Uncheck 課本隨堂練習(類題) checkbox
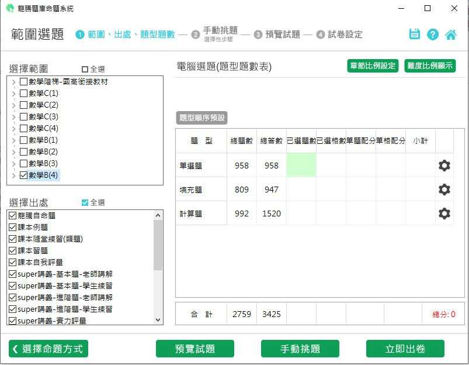The image size is (469, 365). 13,239
